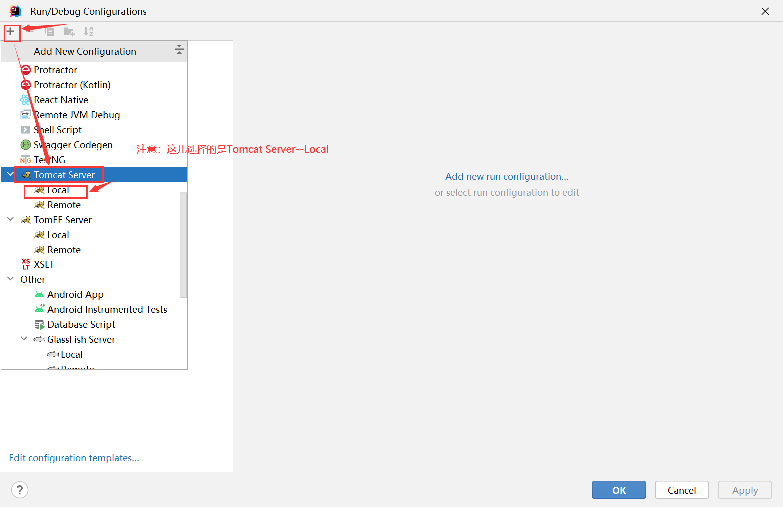Open Edit configuration templates link
783x507 pixels.
click(x=74, y=458)
